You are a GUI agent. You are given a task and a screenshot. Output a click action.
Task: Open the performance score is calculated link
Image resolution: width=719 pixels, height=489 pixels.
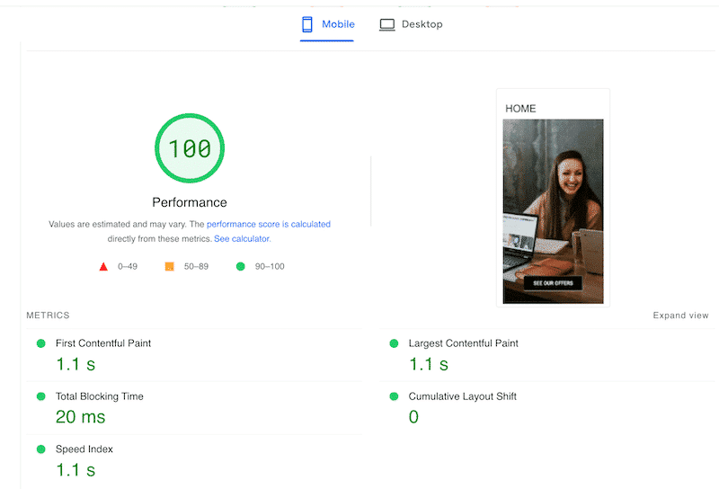pos(269,224)
